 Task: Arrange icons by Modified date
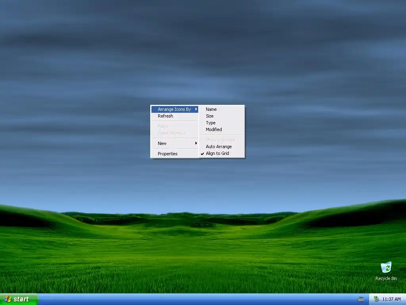222,129
